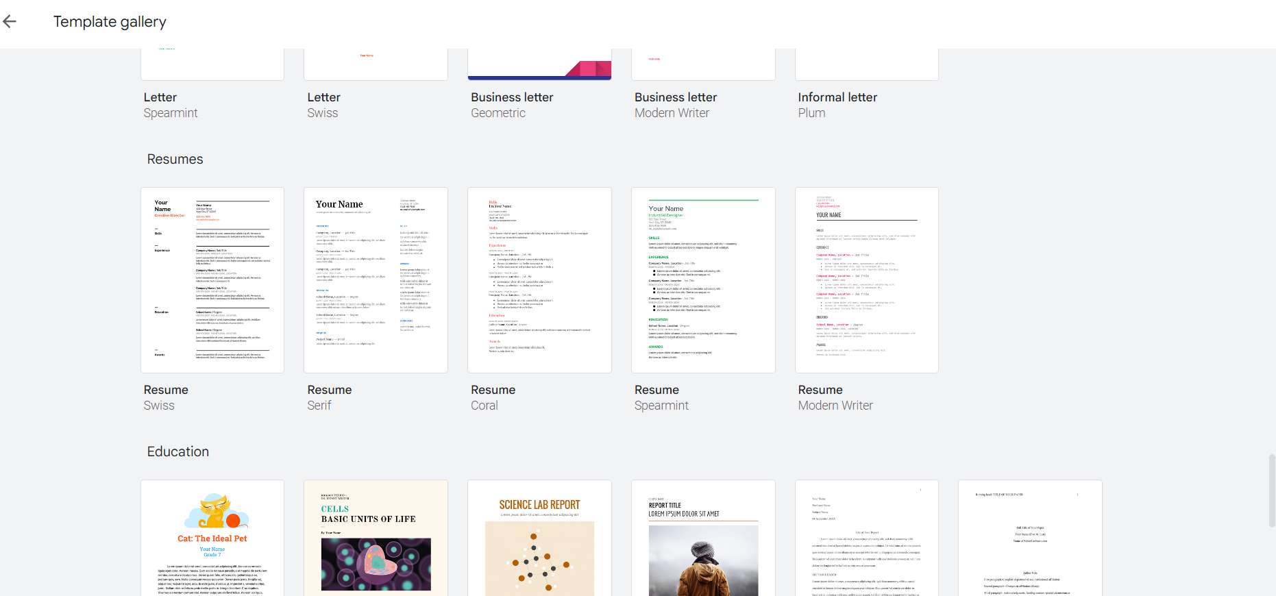1276x596 pixels.
Task: Click the Informal letter Plum label
Action: click(837, 105)
